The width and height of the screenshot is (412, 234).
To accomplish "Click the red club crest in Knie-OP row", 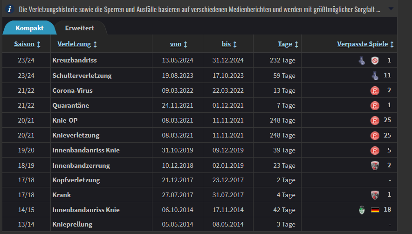I will pos(375,121).
